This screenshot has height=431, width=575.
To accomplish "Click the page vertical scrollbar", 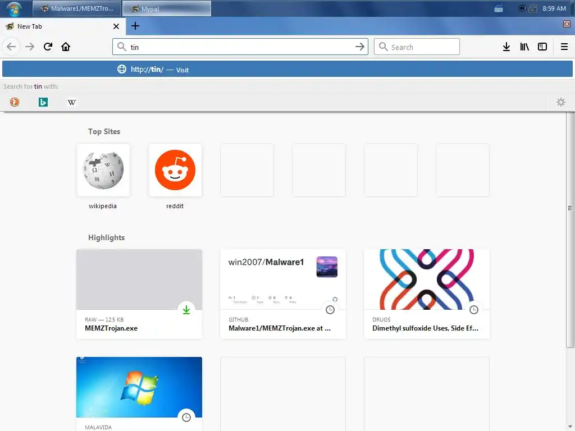I will (570, 230).
